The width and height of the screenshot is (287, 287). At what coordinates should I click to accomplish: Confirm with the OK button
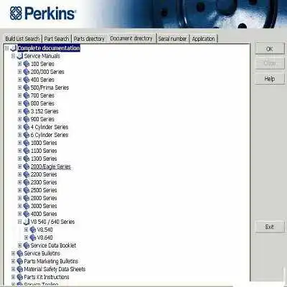(270, 49)
